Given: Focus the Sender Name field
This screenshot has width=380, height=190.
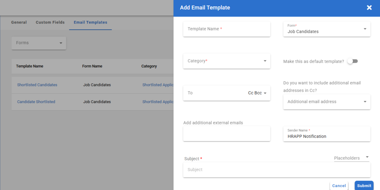Looking at the screenshot, I should 326,136.
